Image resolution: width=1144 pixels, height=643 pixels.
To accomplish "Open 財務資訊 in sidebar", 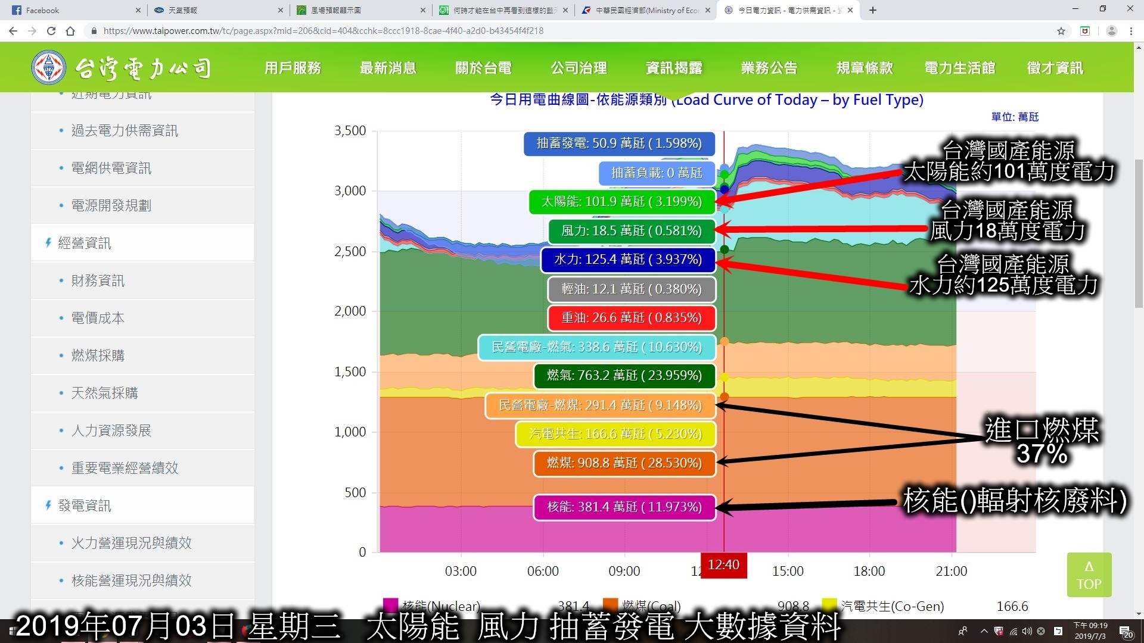I will (x=143, y=280).
